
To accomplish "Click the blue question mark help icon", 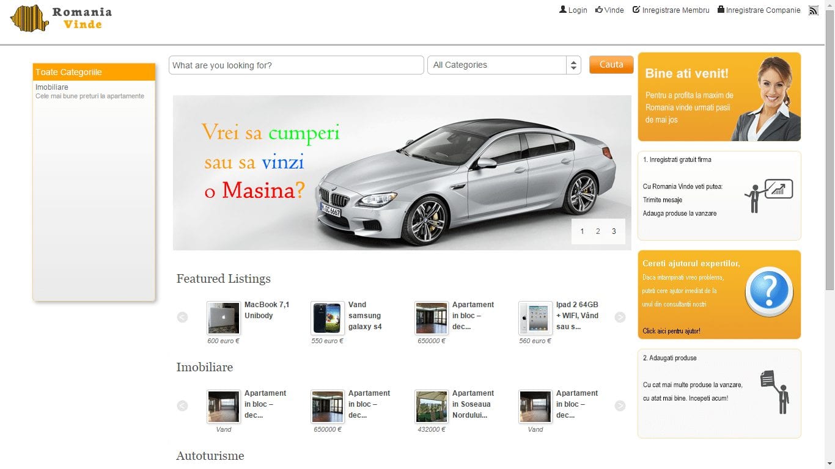I will click(768, 291).
